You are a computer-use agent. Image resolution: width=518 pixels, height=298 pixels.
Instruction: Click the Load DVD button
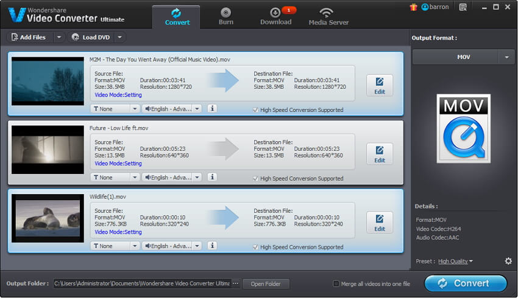91,37
